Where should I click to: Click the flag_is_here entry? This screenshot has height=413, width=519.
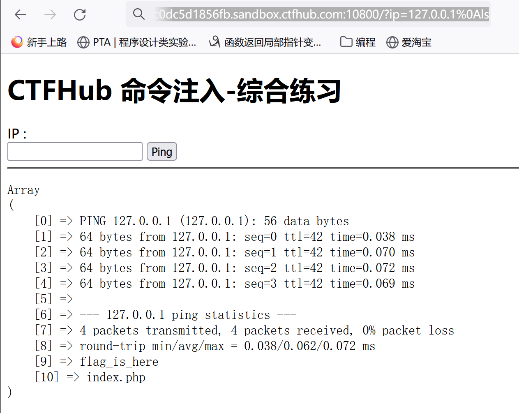(x=119, y=362)
